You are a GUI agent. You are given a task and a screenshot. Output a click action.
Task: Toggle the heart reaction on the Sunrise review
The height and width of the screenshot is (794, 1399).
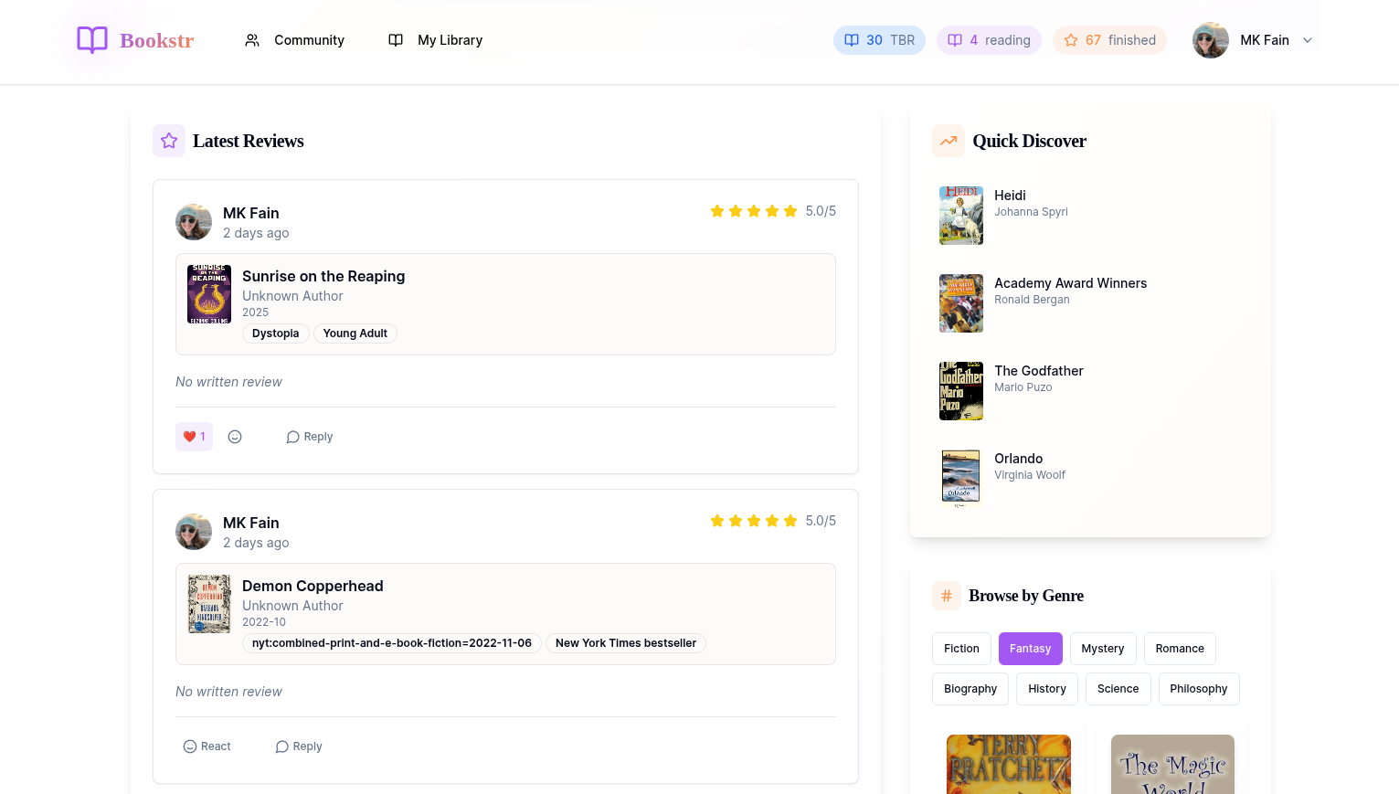[194, 437]
